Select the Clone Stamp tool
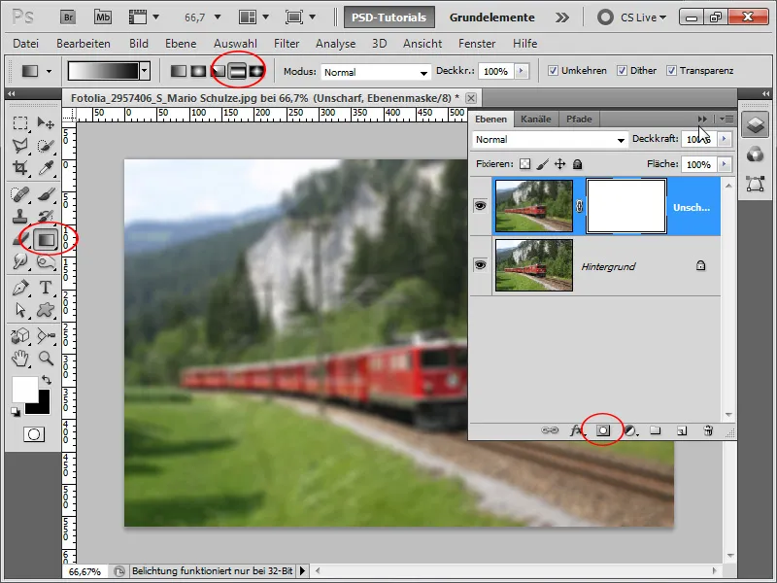Image resolution: width=777 pixels, height=583 pixels. pos(20,217)
